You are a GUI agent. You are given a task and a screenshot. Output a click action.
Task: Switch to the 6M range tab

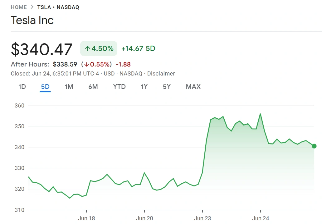click(x=93, y=87)
